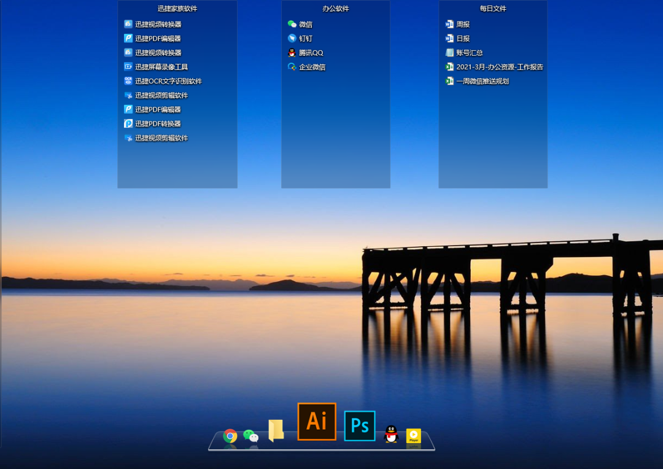663x469 pixels.
Task: Open 微信 in the 办公软件 panel
Action: coord(300,24)
